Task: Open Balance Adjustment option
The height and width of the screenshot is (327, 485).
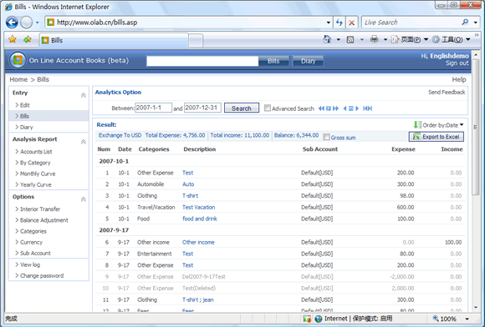Action: click(44, 220)
